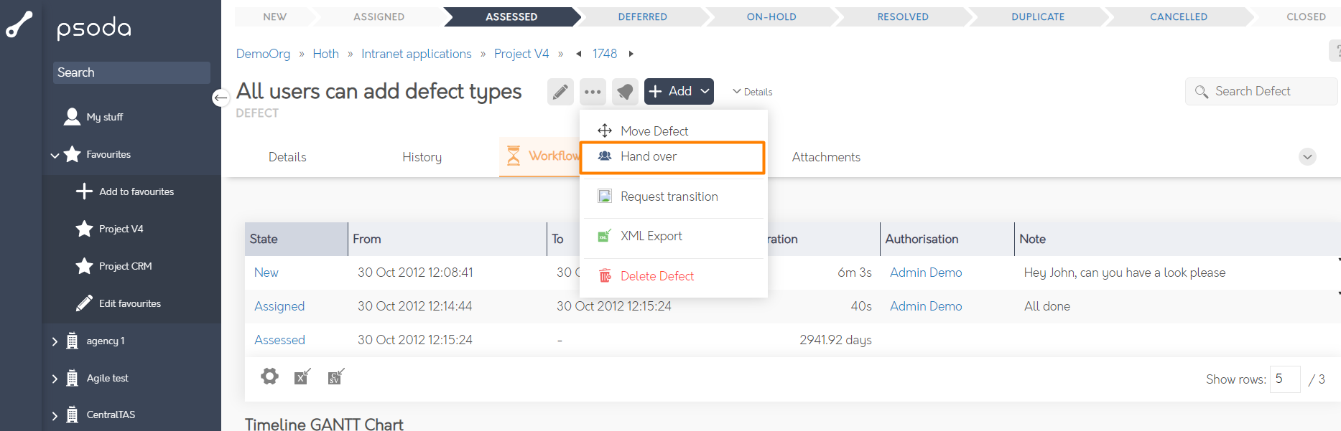Export table to Excel icon
1341x431 pixels.
tap(302, 376)
